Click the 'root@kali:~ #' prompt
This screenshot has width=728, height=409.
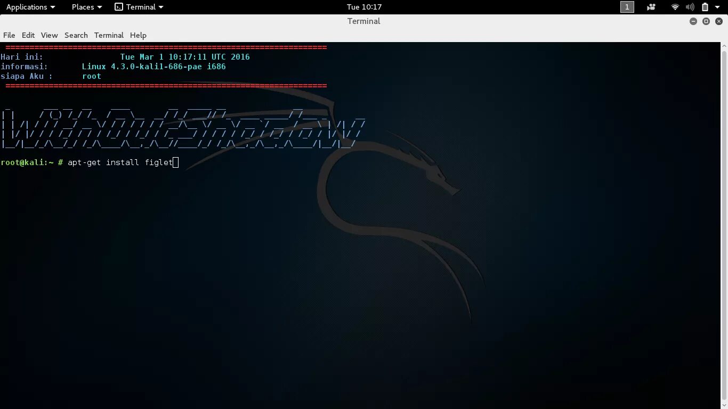click(x=32, y=162)
